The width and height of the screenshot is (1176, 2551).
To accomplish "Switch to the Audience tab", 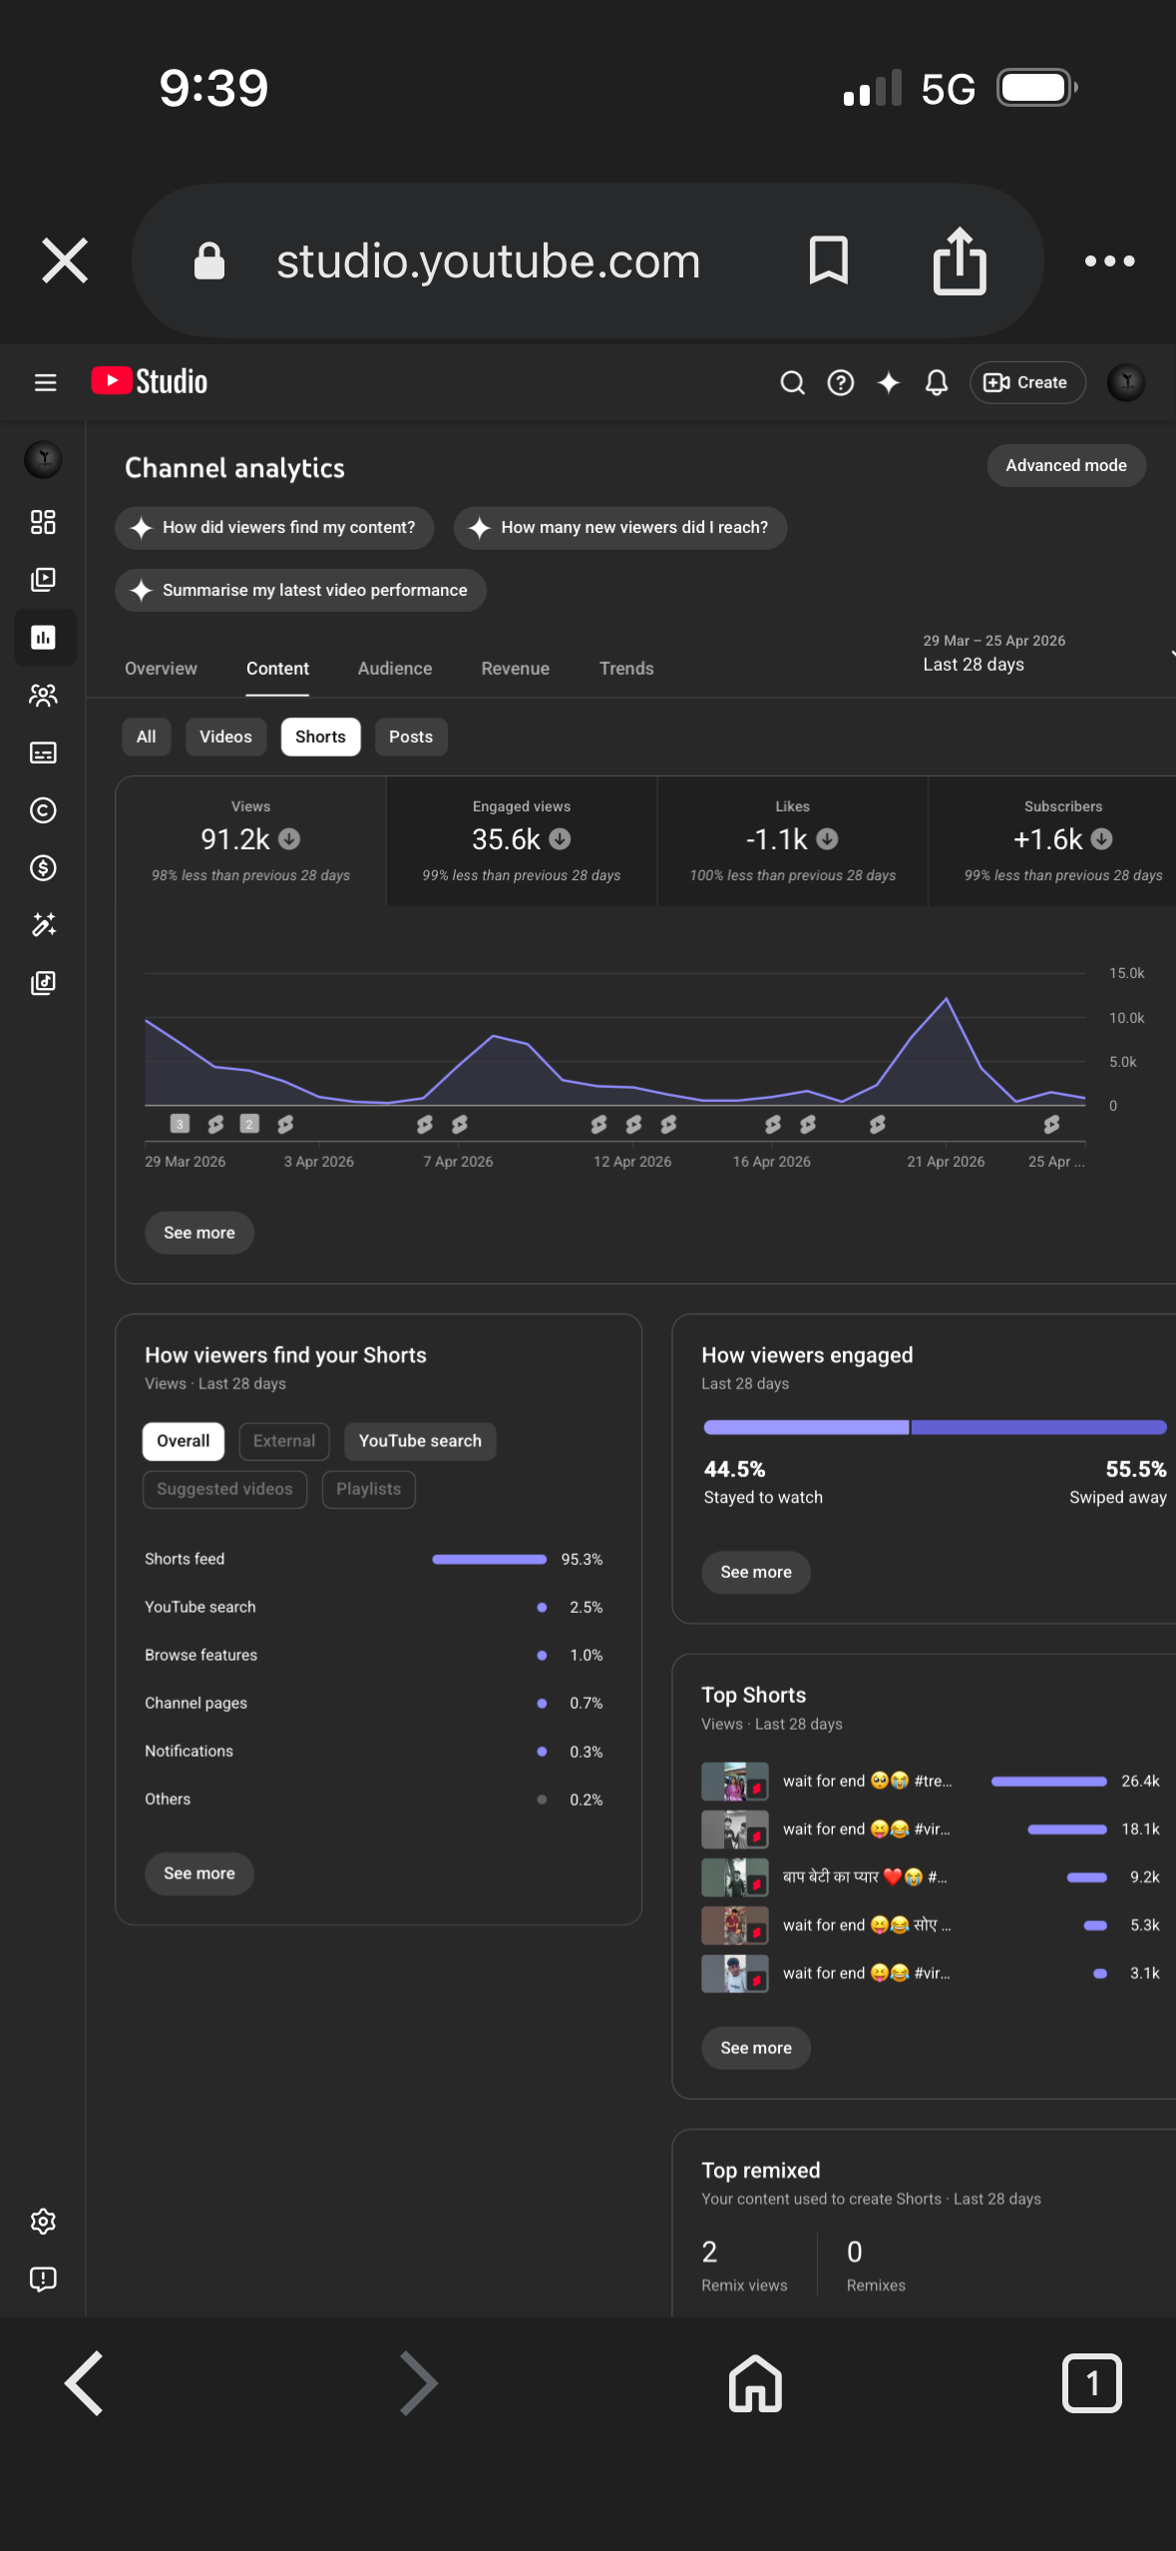I will [x=394, y=669].
